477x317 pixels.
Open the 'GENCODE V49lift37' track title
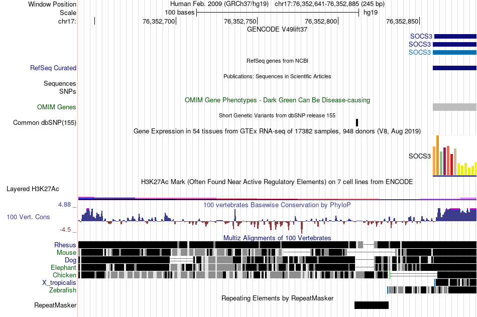pos(277,30)
